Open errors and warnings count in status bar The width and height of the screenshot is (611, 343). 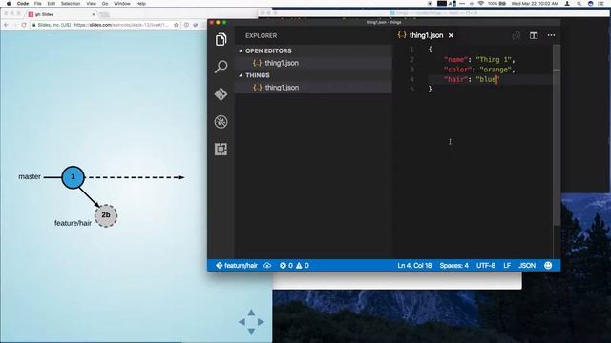coord(294,266)
